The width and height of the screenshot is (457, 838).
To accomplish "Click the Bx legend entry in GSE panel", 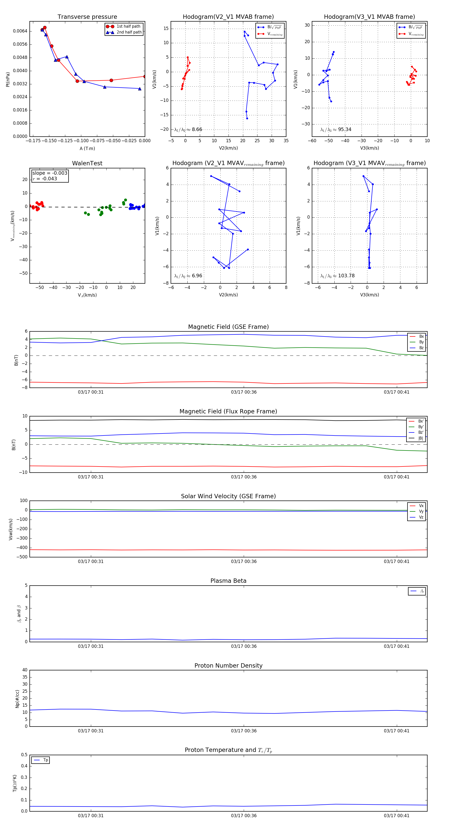I will [417, 336].
